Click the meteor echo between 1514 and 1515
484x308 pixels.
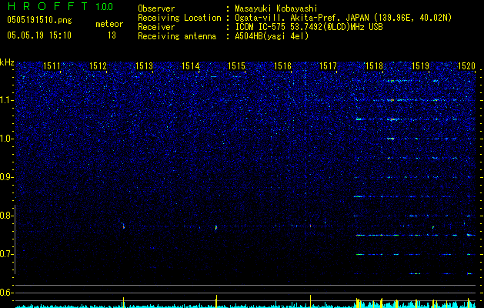point(216,228)
